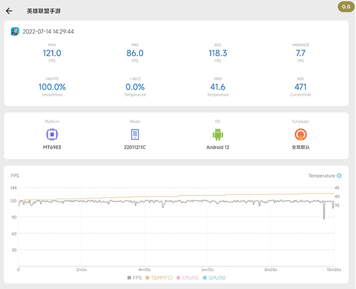Switch the Temperature axis selector icon
356x289 pixels.
tap(339, 176)
